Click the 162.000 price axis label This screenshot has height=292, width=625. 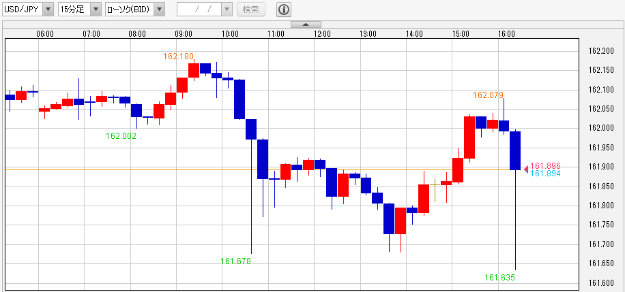602,129
